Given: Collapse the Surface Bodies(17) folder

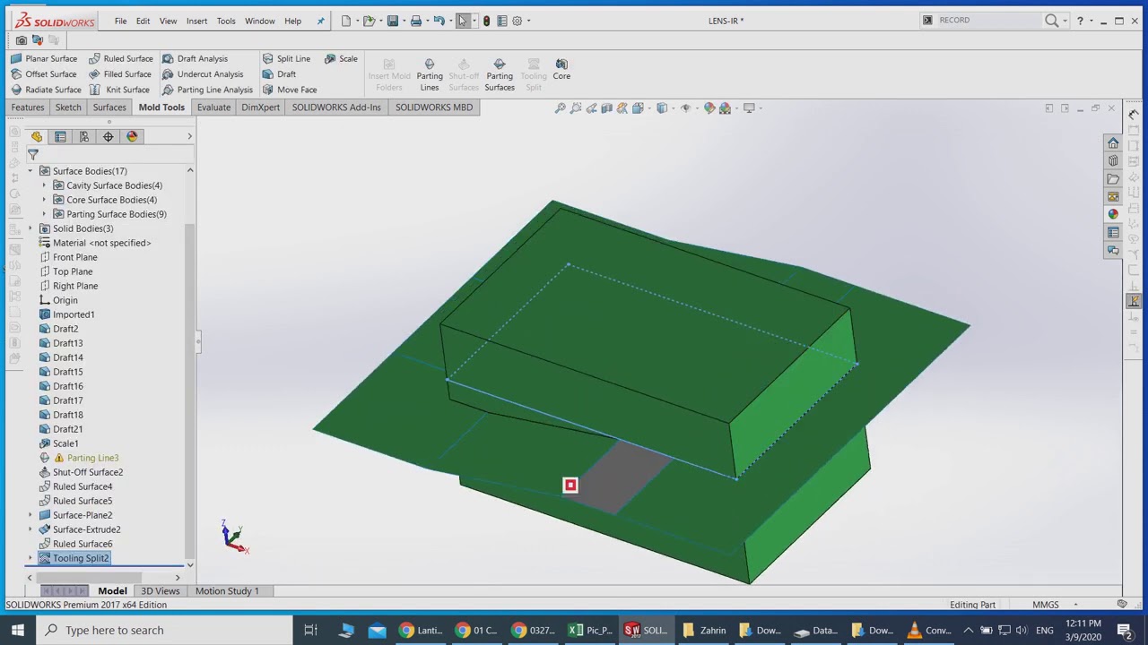Looking at the screenshot, I should click(30, 171).
